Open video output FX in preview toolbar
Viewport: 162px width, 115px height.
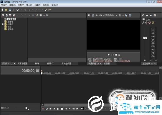[x=97, y=16]
